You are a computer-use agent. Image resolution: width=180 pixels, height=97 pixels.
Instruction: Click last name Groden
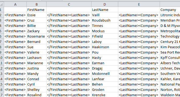click(105, 90)
